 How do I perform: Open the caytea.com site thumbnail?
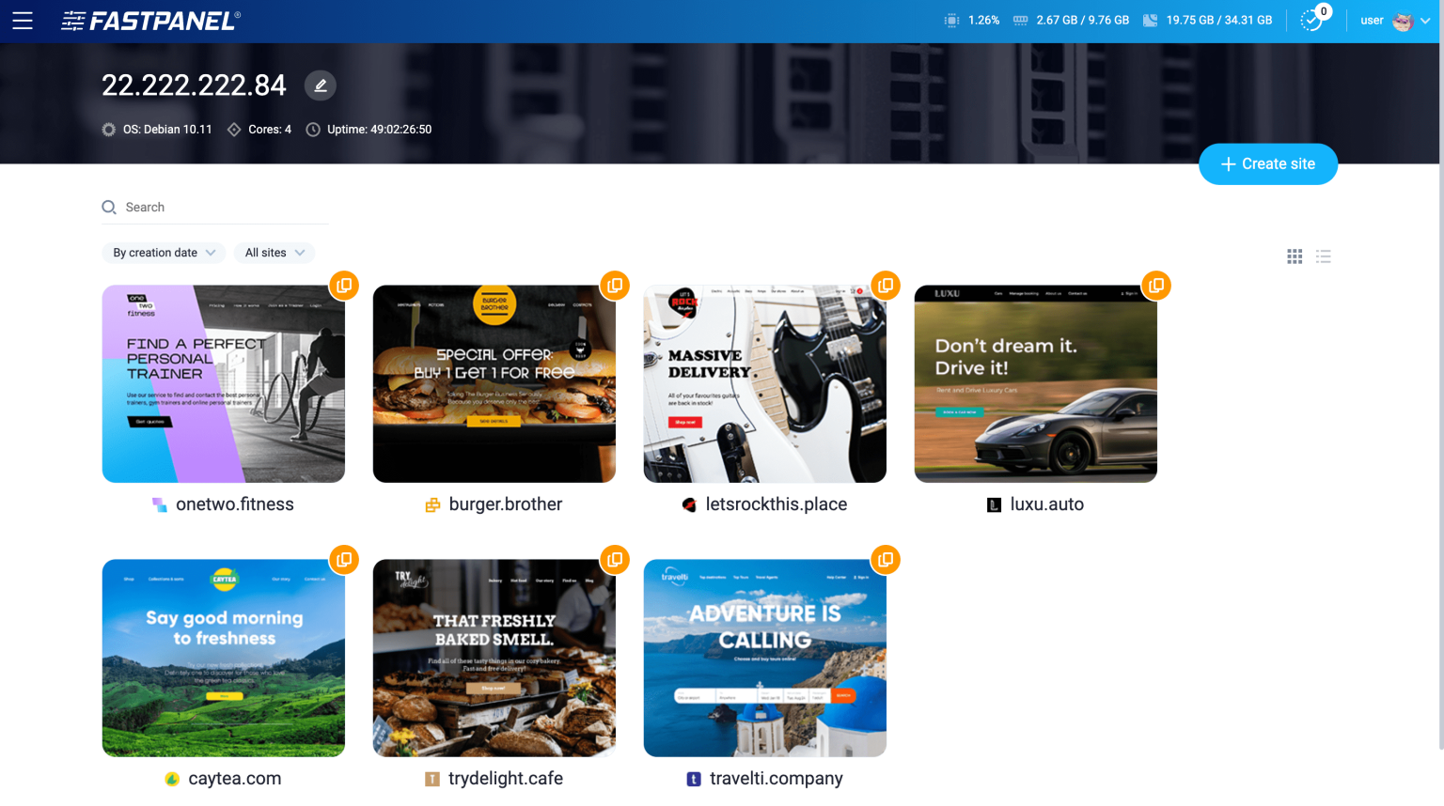[223, 658]
